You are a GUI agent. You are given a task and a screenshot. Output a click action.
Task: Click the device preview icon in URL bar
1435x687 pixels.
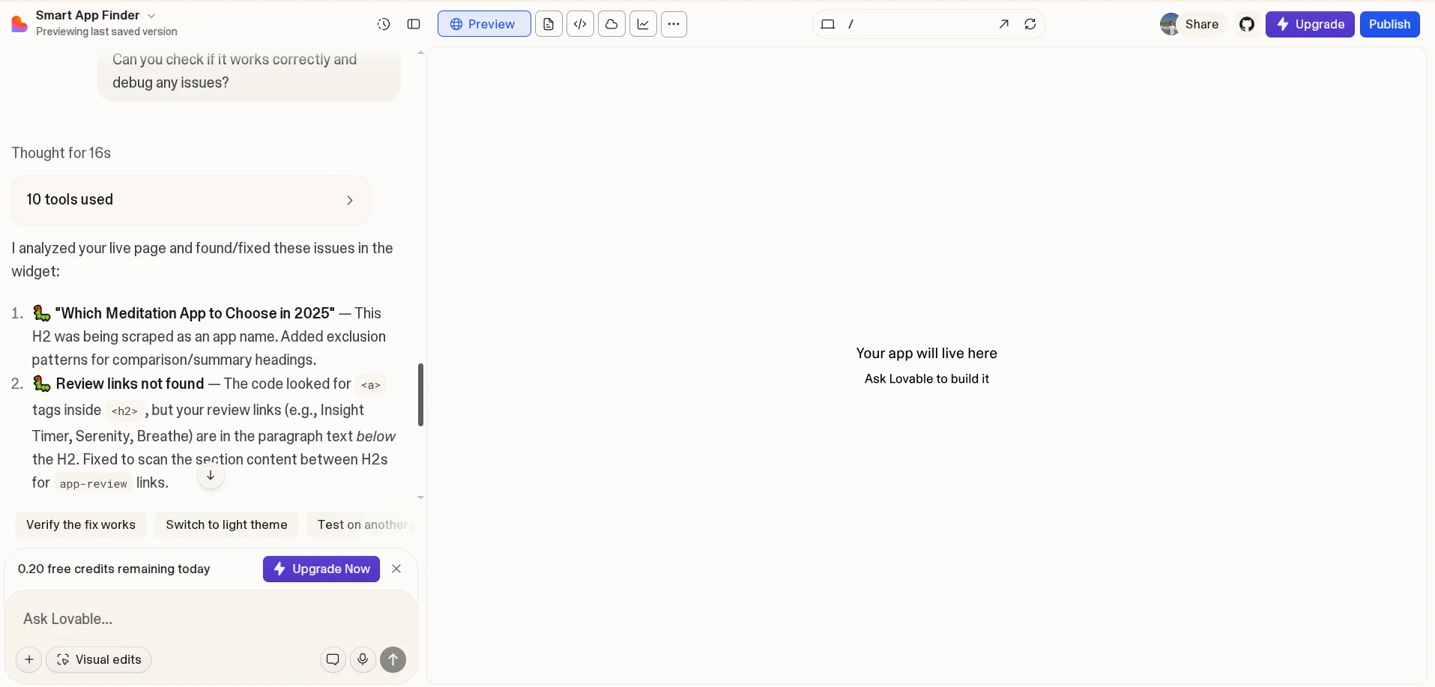[x=829, y=24]
